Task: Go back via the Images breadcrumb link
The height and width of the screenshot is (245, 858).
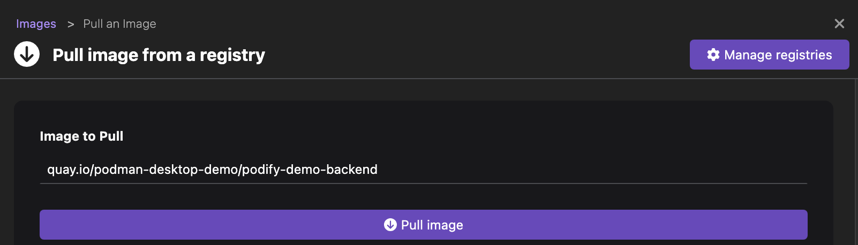Action: click(x=36, y=24)
